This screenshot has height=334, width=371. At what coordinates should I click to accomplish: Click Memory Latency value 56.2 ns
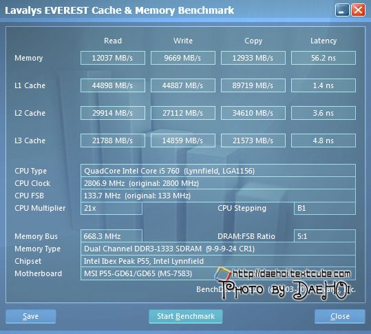[324, 58]
